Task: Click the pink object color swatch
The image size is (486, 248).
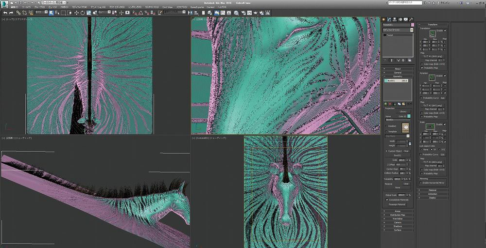Action: 412,24
